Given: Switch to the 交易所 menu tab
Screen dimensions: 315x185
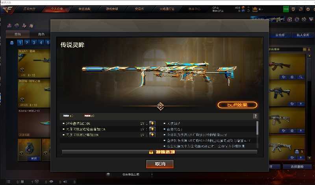Looking at the screenshot, I should (x=139, y=9).
